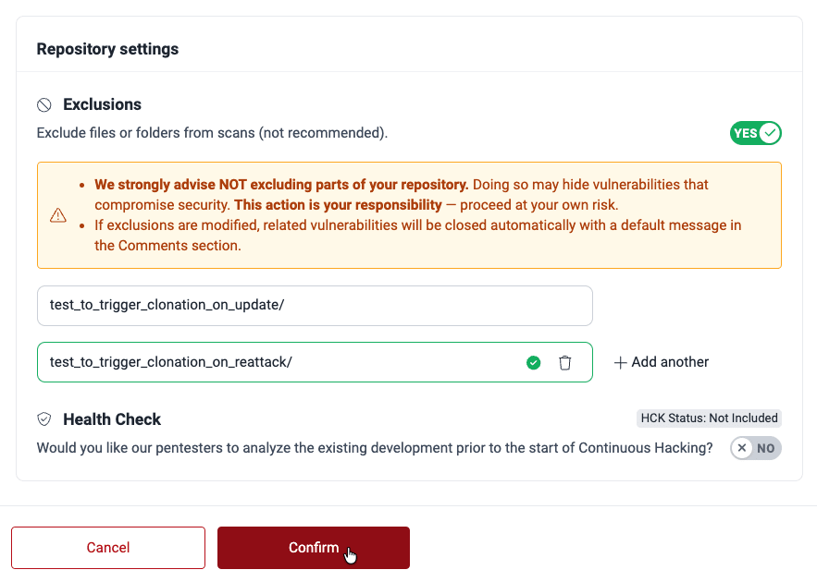Select the green checkmark beside the reattack exclusion

534,362
